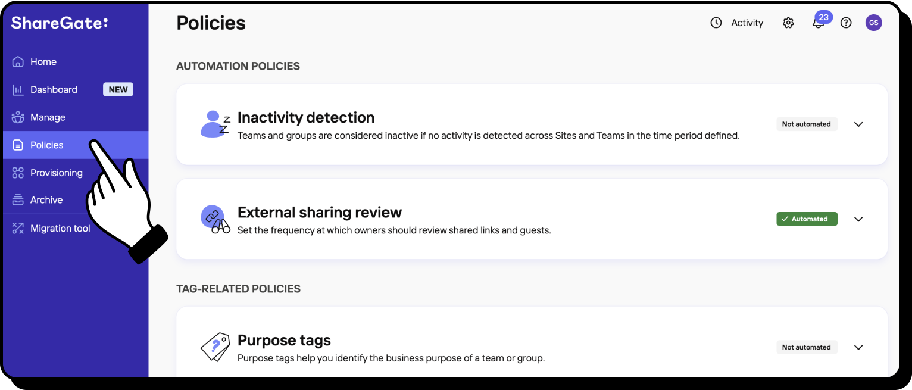Viewport: 912px width, 390px height.
Task: Expand the Inactivity detection policy
Action: [858, 124]
